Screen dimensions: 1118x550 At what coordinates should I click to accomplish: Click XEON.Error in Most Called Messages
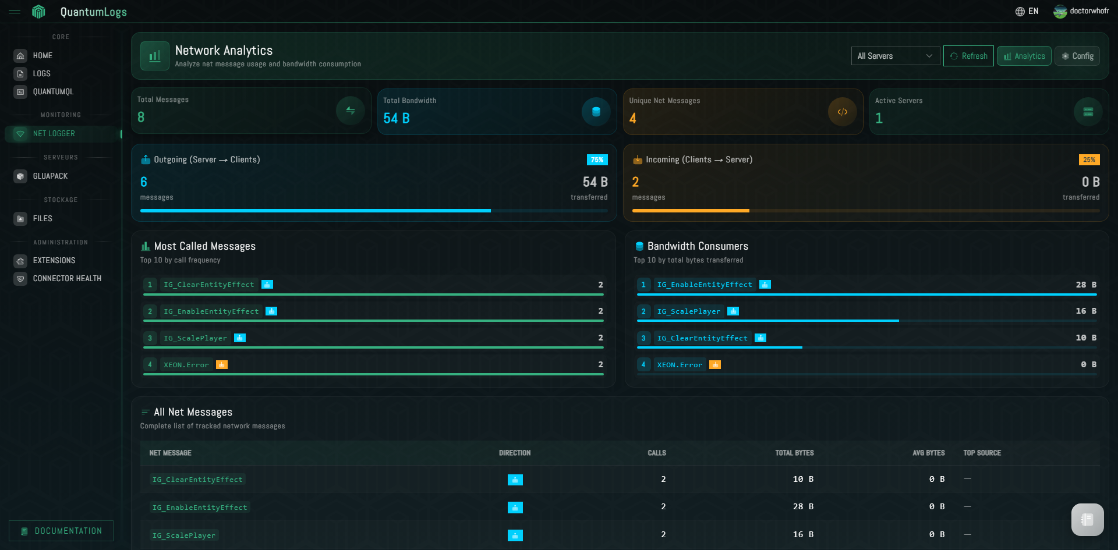186,365
